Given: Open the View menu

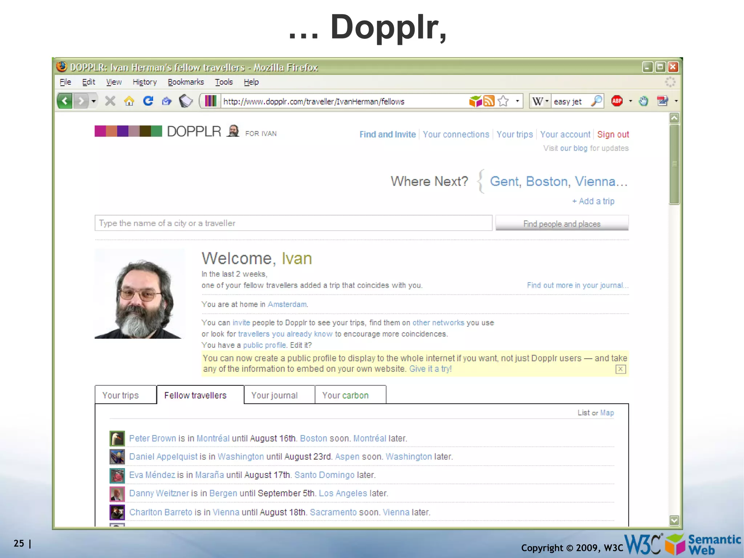Looking at the screenshot, I should click(x=114, y=82).
